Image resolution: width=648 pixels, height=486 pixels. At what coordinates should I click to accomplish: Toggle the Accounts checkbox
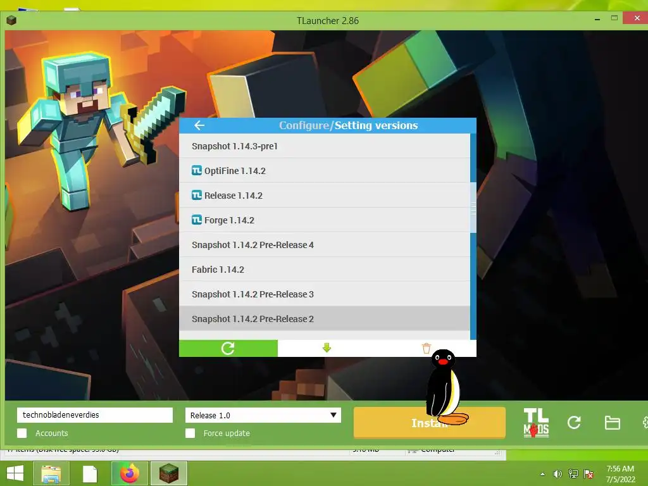click(x=22, y=433)
